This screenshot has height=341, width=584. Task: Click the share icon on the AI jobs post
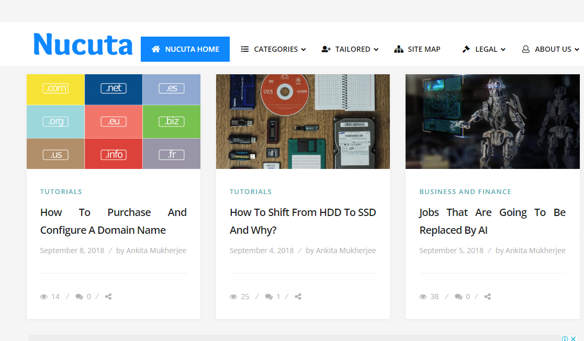(487, 297)
